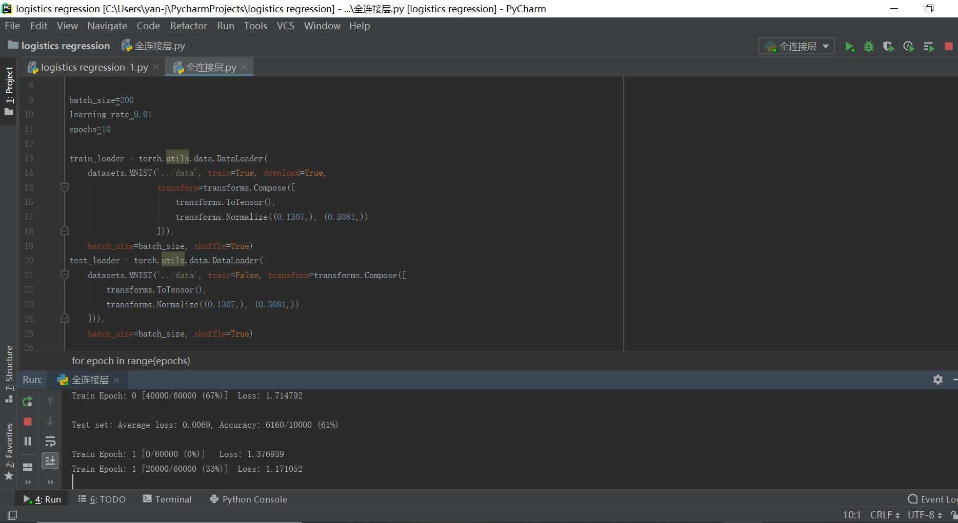Rerun 全连接层 in the Run panel
Image resolution: width=958 pixels, height=523 pixels.
pyautogui.click(x=28, y=402)
